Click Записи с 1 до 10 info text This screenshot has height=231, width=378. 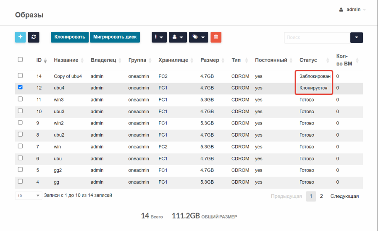78,195
